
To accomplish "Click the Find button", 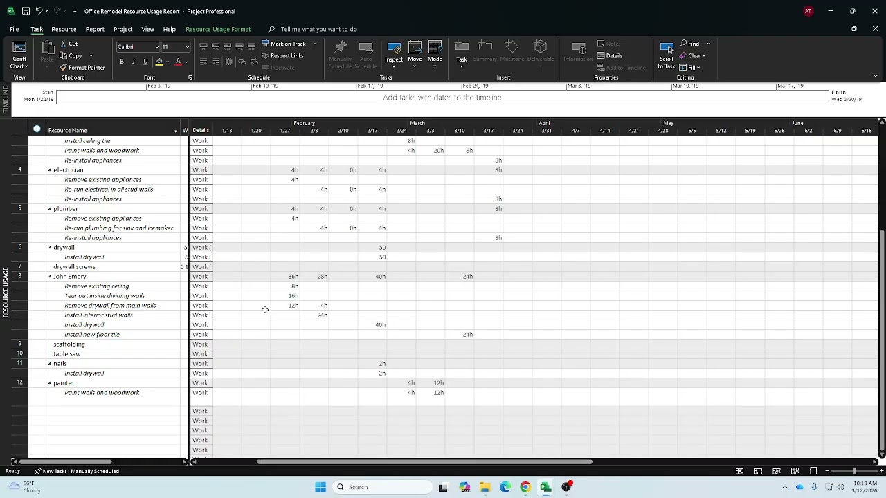I will pyautogui.click(x=690, y=44).
